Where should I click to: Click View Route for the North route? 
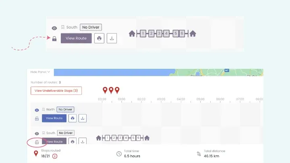pyautogui.click(x=54, y=118)
